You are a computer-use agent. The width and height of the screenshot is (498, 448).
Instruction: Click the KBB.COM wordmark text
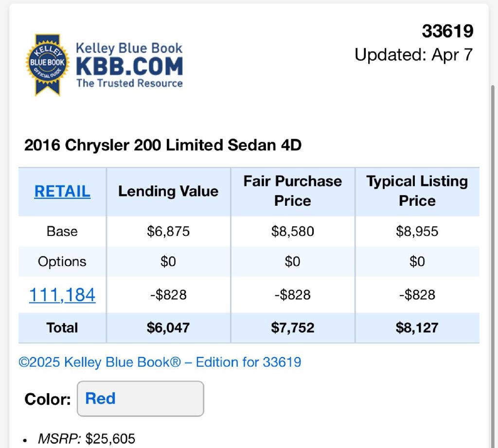coord(129,66)
